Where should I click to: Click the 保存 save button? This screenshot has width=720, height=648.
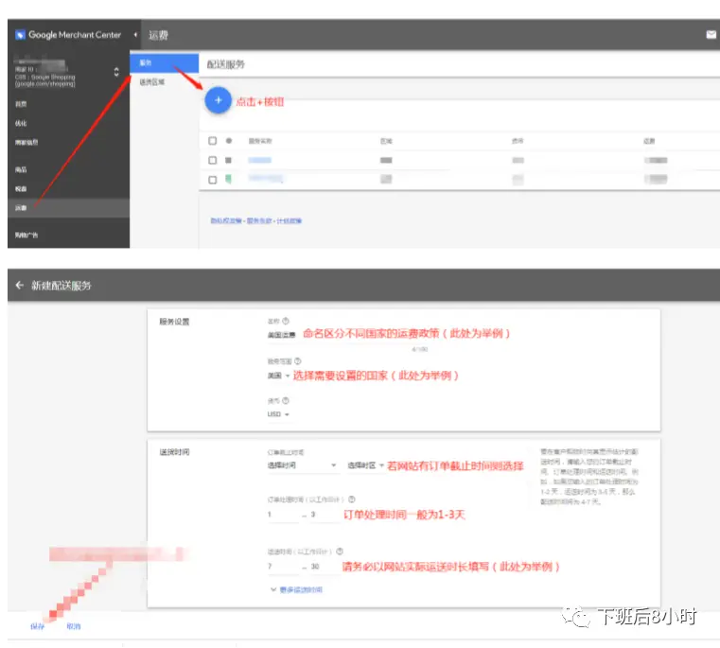coord(37,626)
